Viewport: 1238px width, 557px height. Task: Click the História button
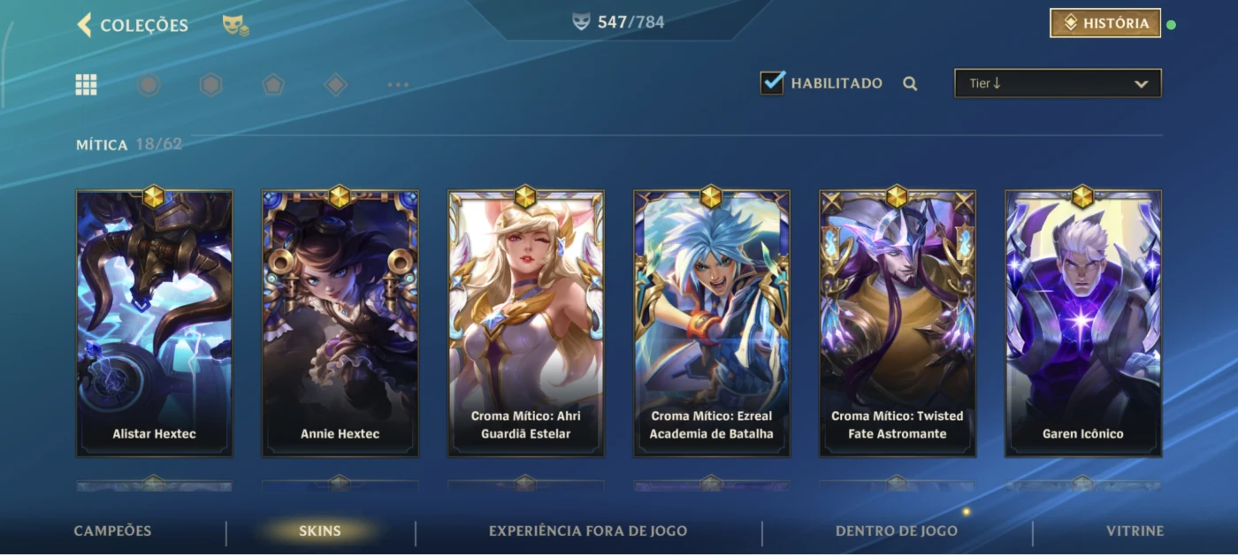pyautogui.click(x=1105, y=23)
